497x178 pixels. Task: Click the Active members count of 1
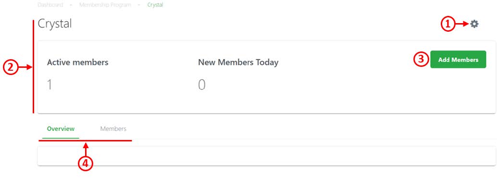point(50,85)
